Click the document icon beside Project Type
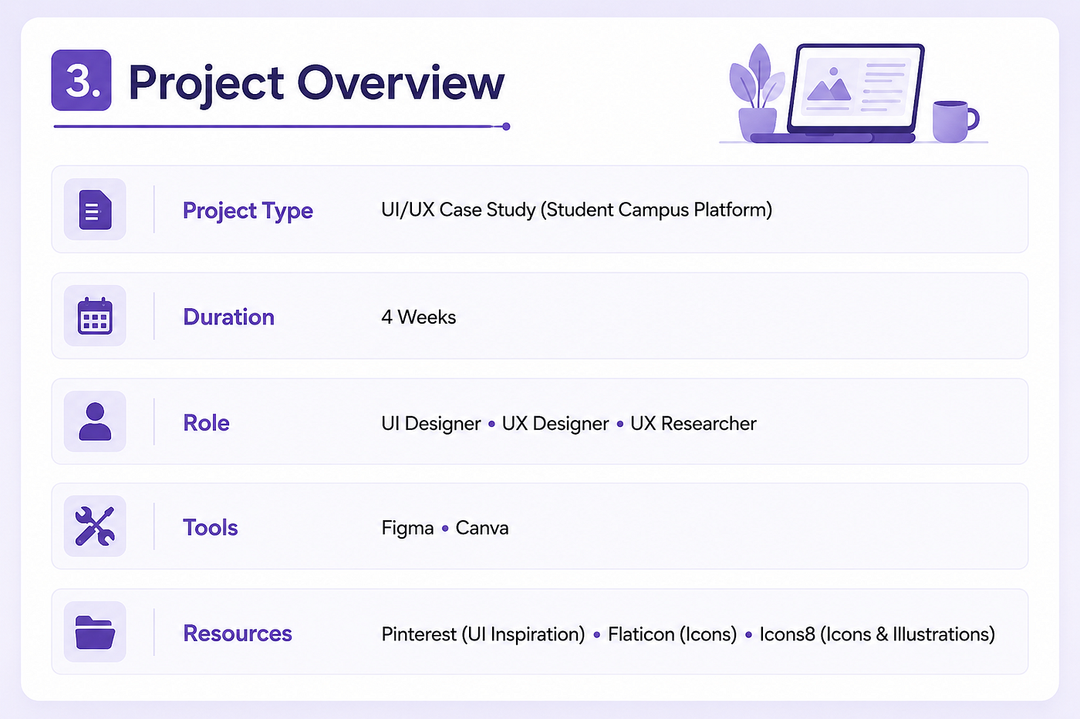Viewport: 1080px width, 719px height. tap(95, 210)
